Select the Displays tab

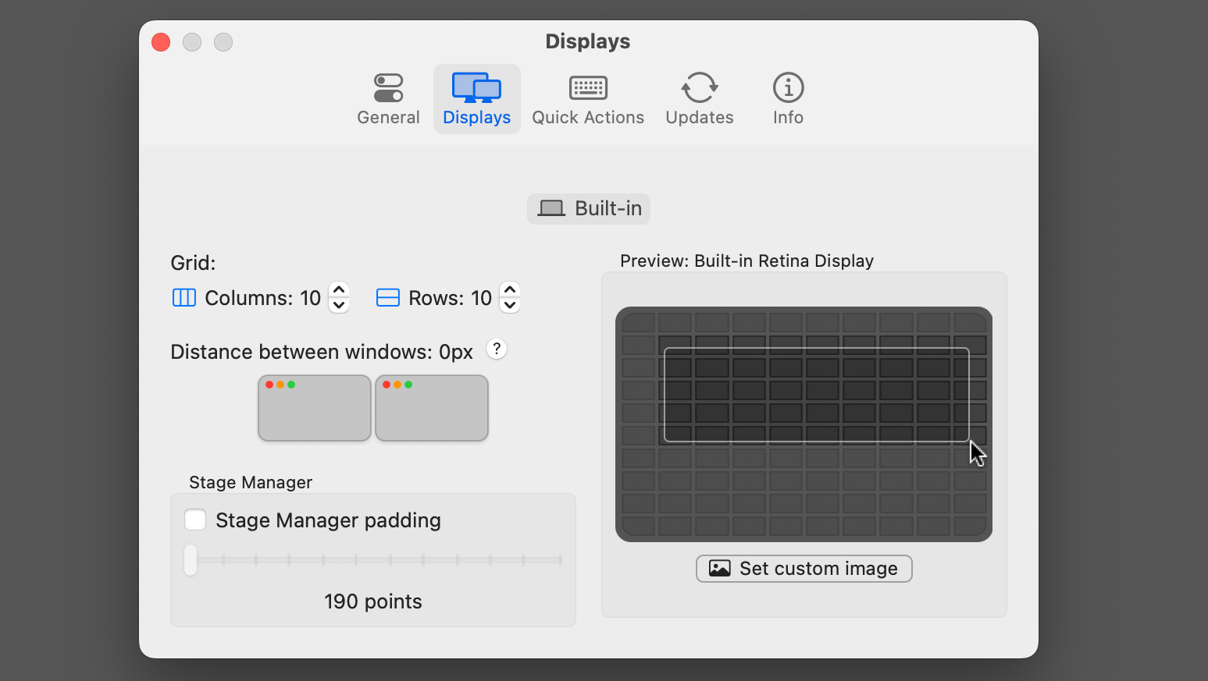pyautogui.click(x=476, y=99)
